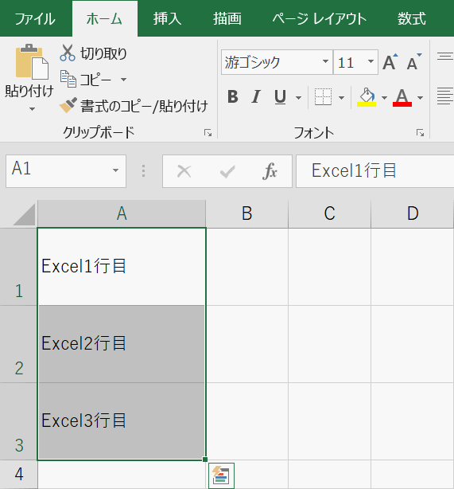Open the ページ レイアウト tab
The image size is (454, 489).
coord(320,18)
